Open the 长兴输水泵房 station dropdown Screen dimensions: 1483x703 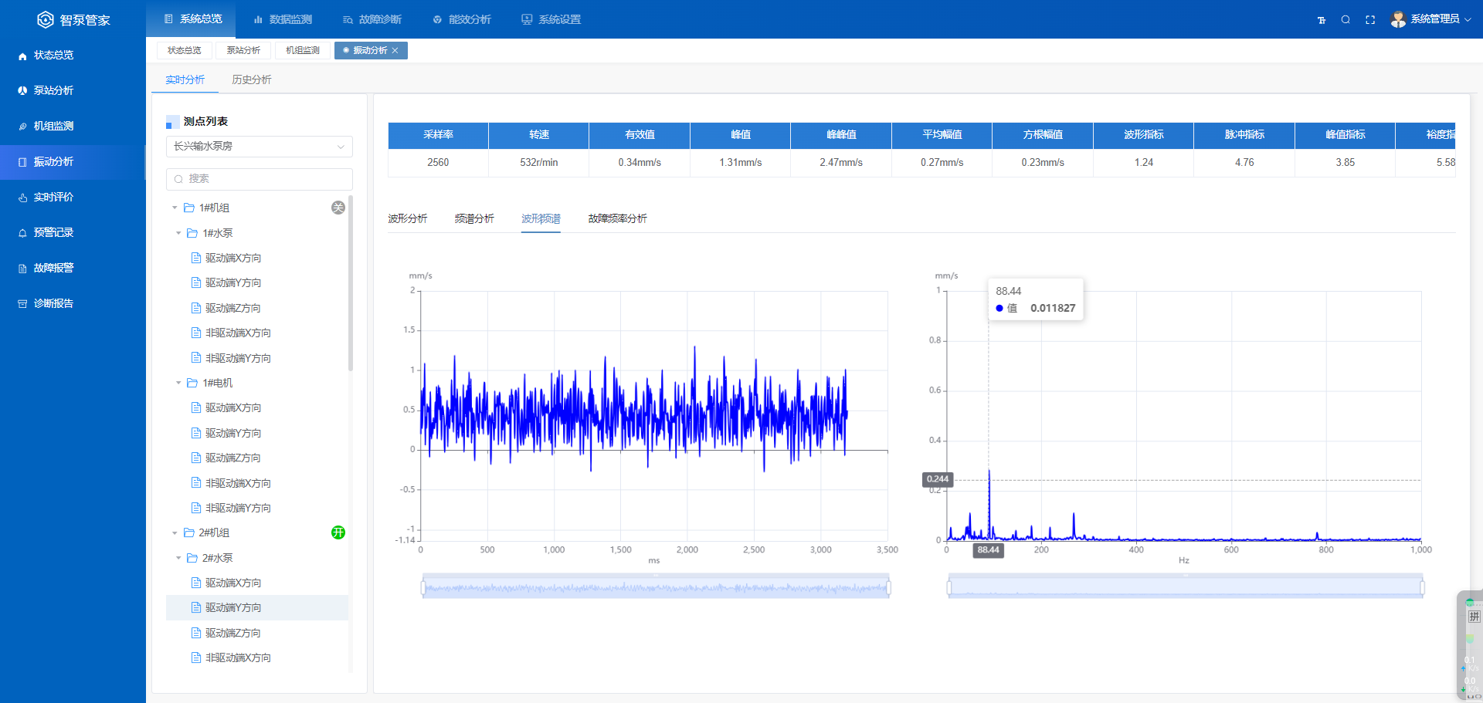259,147
